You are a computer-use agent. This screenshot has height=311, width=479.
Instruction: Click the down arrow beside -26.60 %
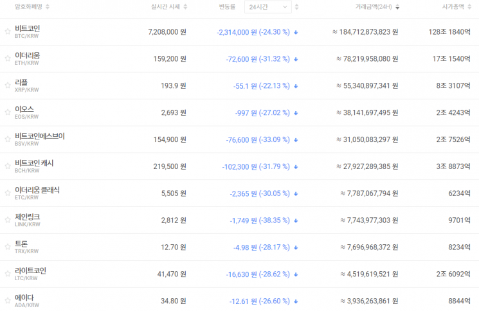pos(296,301)
